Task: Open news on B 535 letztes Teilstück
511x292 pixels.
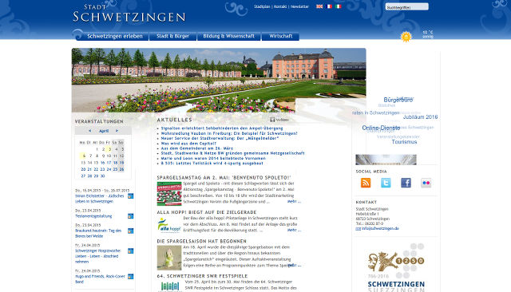Action: [212, 163]
